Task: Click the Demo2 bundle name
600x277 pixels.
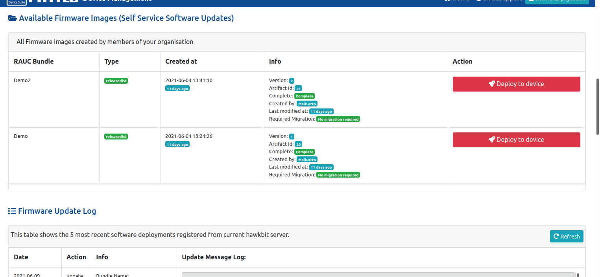Action: tap(22, 81)
